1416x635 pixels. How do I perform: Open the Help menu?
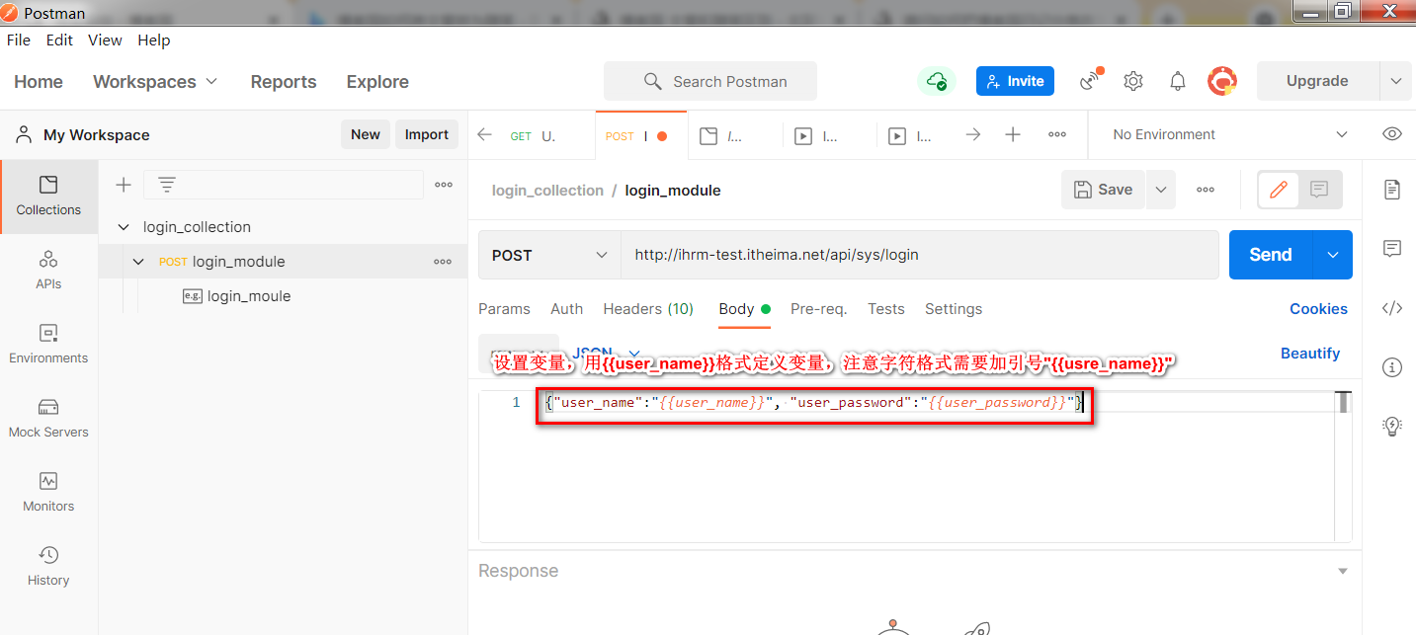coord(154,40)
